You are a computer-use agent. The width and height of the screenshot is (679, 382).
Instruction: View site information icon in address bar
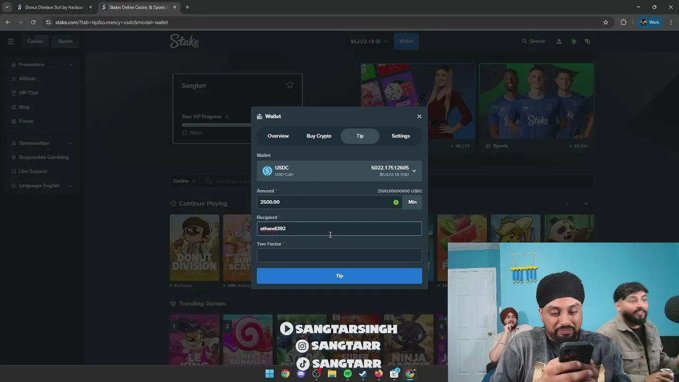click(48, 22)
